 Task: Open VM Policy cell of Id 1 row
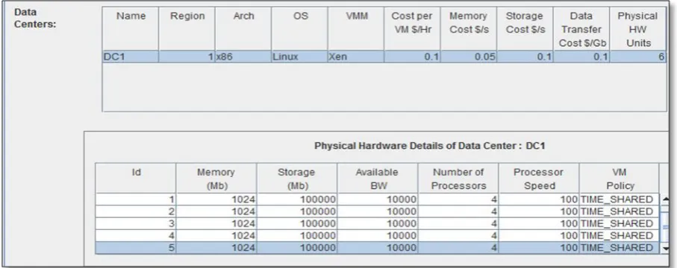(x=619, y=199)
